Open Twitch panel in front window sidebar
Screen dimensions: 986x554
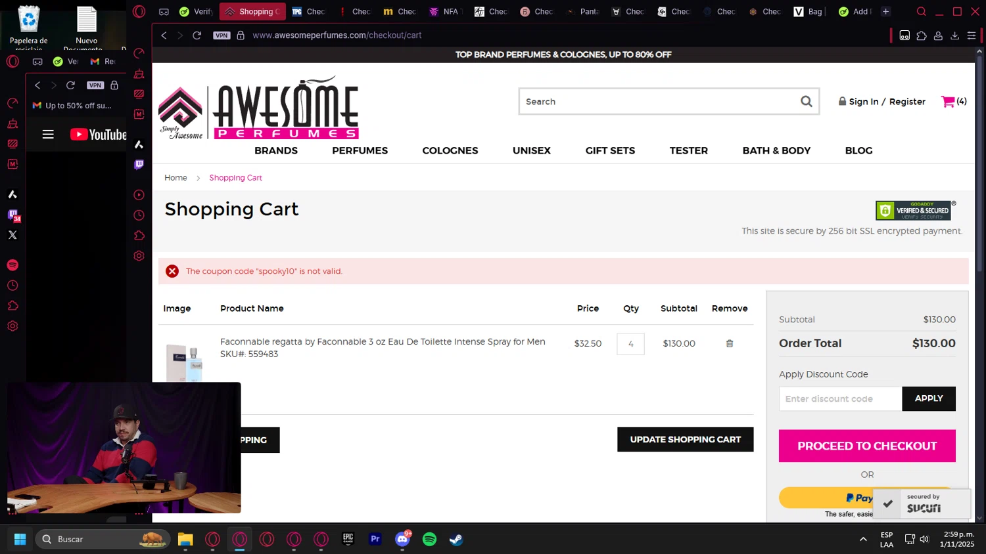pos(139,165)
